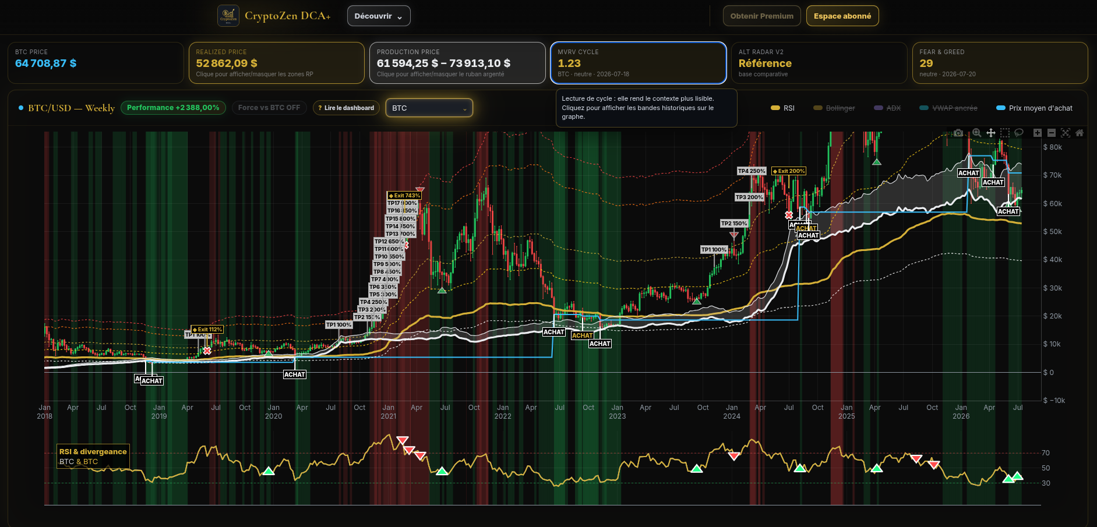Select the $ 80k axis label
Screen dimensions: 1097x527
[1052, 147]
